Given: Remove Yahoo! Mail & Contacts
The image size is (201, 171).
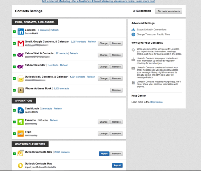Looking at the screenshot, I should pyautogui.click(x=116, y=55).
